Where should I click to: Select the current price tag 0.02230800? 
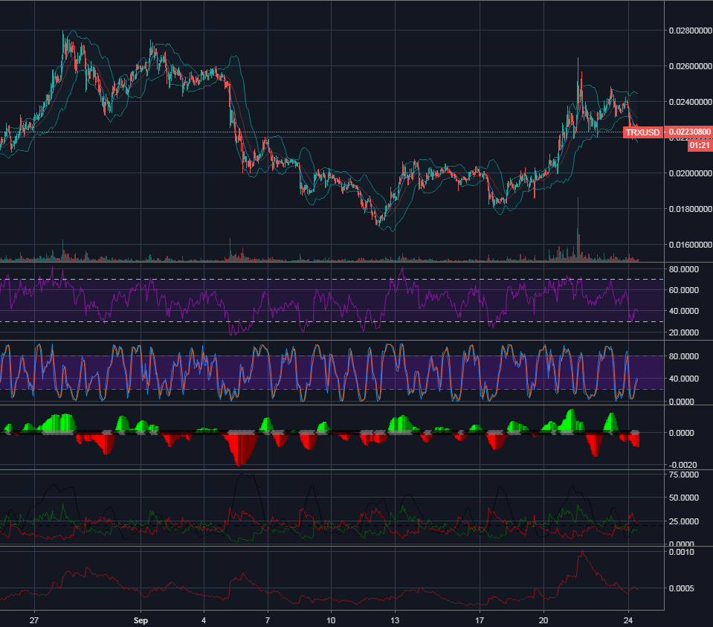(688, 132)
